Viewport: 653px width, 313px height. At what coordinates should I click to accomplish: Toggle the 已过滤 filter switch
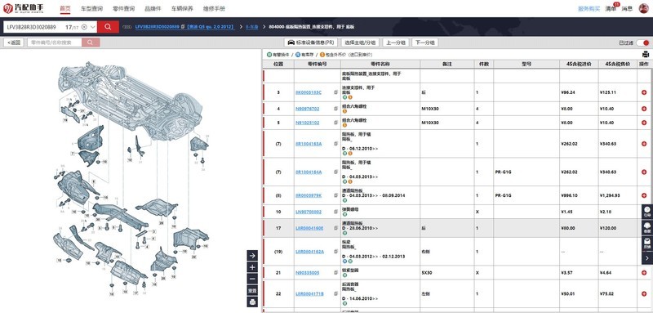[643, 42]
